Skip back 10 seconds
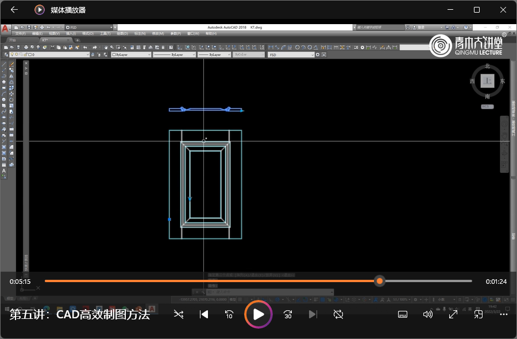Screen dimensions: 517x339 point(229,314)
